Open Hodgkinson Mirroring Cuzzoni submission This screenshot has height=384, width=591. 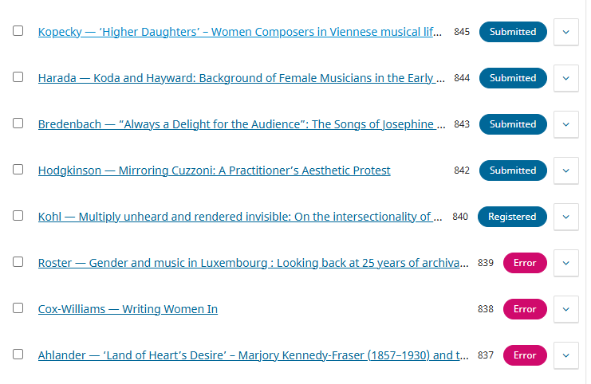214,170
